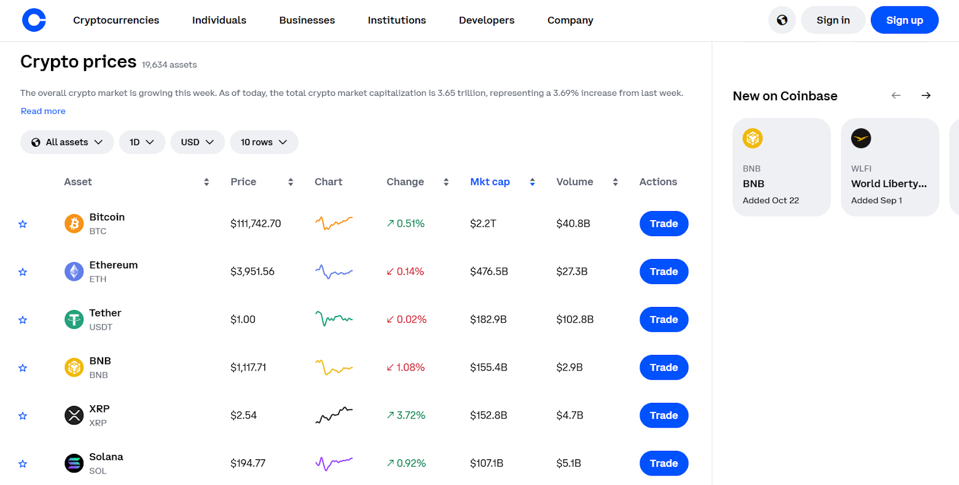
Task: Open XRP price chart sparkline
Action: [x=334, y=415]
